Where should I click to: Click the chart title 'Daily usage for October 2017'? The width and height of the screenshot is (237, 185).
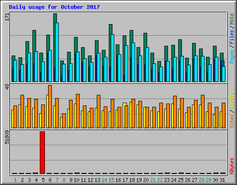click(54, 7)
